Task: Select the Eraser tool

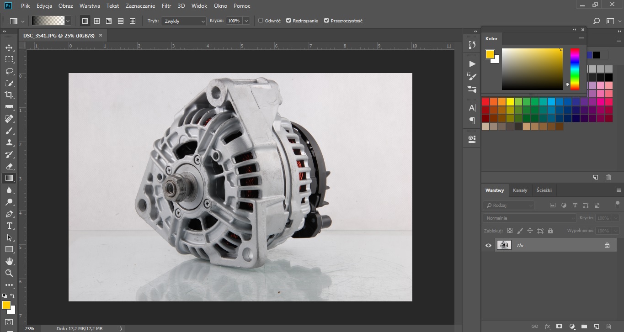Action: [x=9, y=166]
